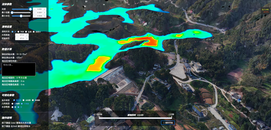271x130 pixels.
Task: Click the 淹没区域经纬度 output text box
Action: (x=19, y=69)
